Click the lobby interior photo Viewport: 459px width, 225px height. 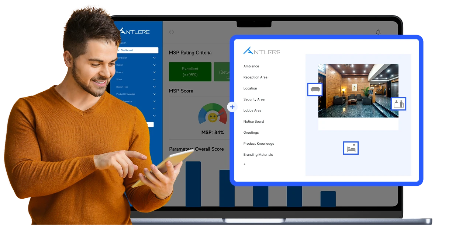358,91
